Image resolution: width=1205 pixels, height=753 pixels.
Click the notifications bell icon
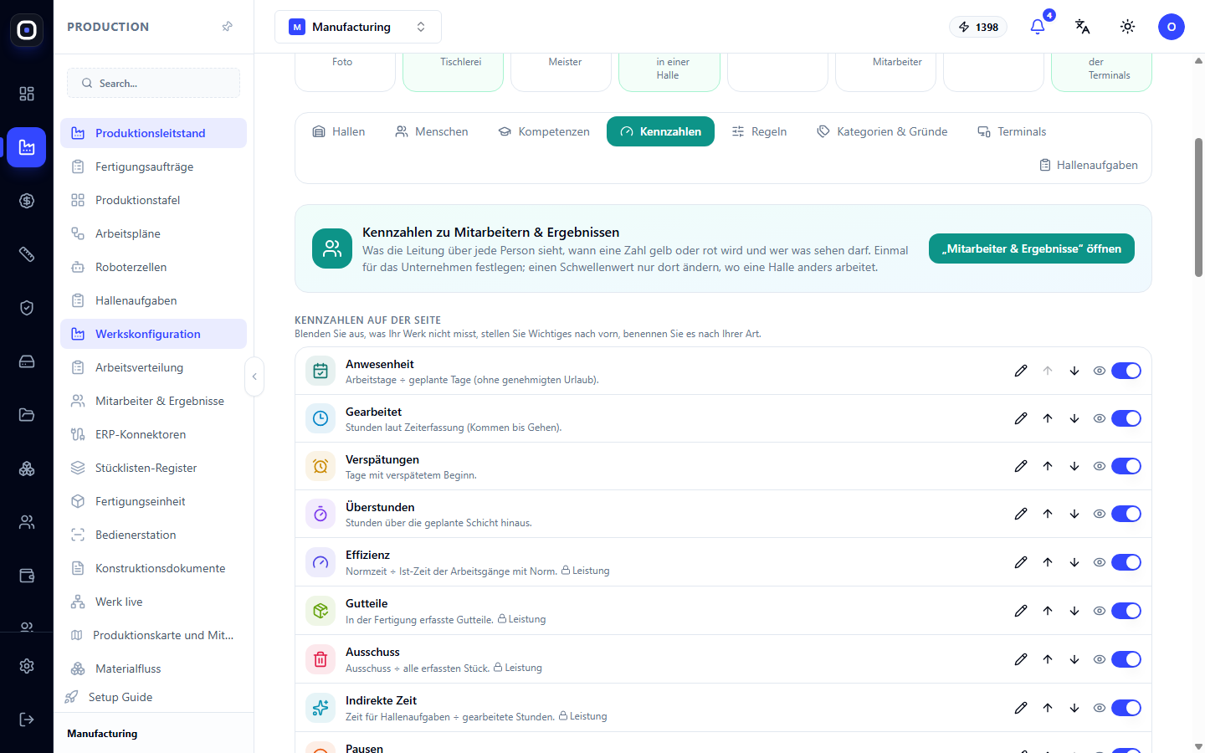click(1038, 27)
